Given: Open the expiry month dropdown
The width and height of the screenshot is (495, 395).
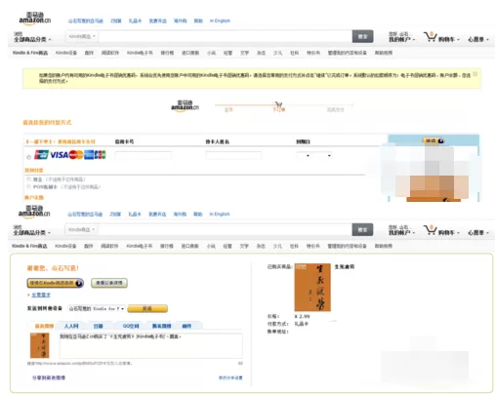Looking at the screenshot, I should [304, 155].
